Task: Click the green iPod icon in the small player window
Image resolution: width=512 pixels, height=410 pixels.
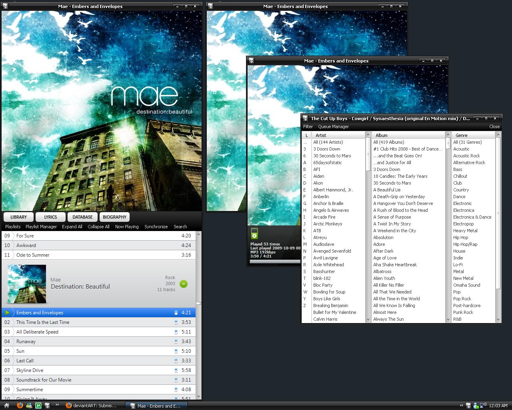Action: tap(254, 233)
